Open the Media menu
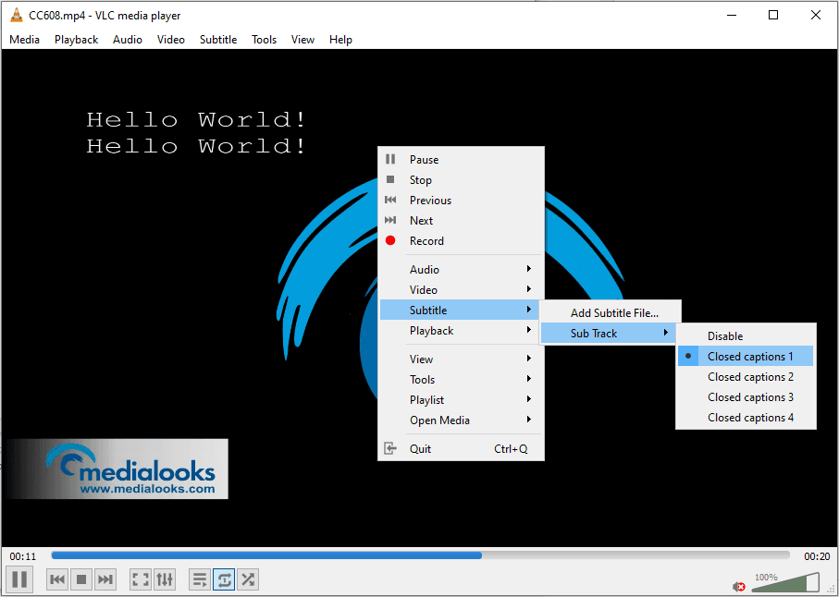 [x=25, y=40]
